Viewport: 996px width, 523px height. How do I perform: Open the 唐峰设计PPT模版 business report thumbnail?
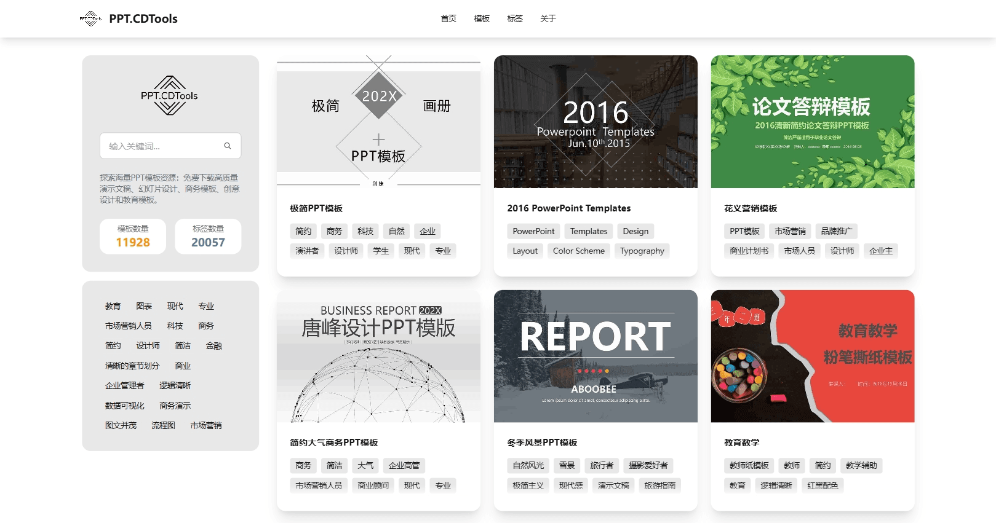click(x=378, y=356)
